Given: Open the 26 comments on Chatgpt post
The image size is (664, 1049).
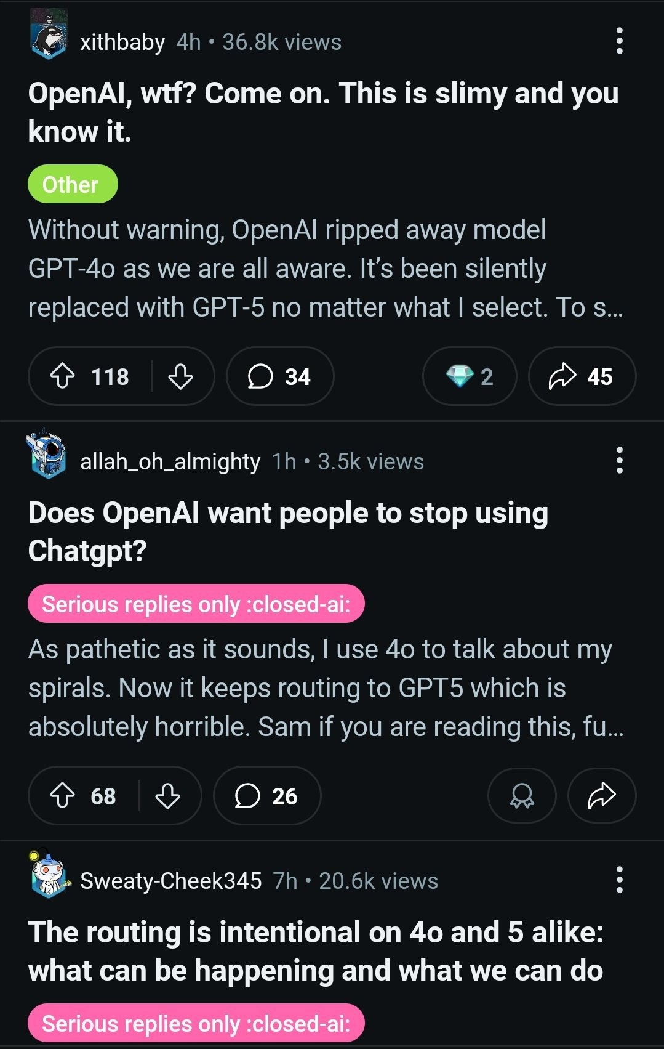Looking at the screenshot, I should (x=267, y=796).
